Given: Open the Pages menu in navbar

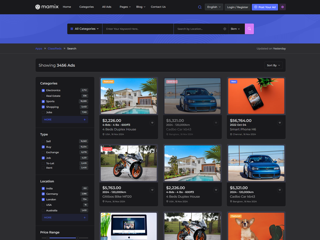Looking at the screenshot, I should (x=125, y=7).
